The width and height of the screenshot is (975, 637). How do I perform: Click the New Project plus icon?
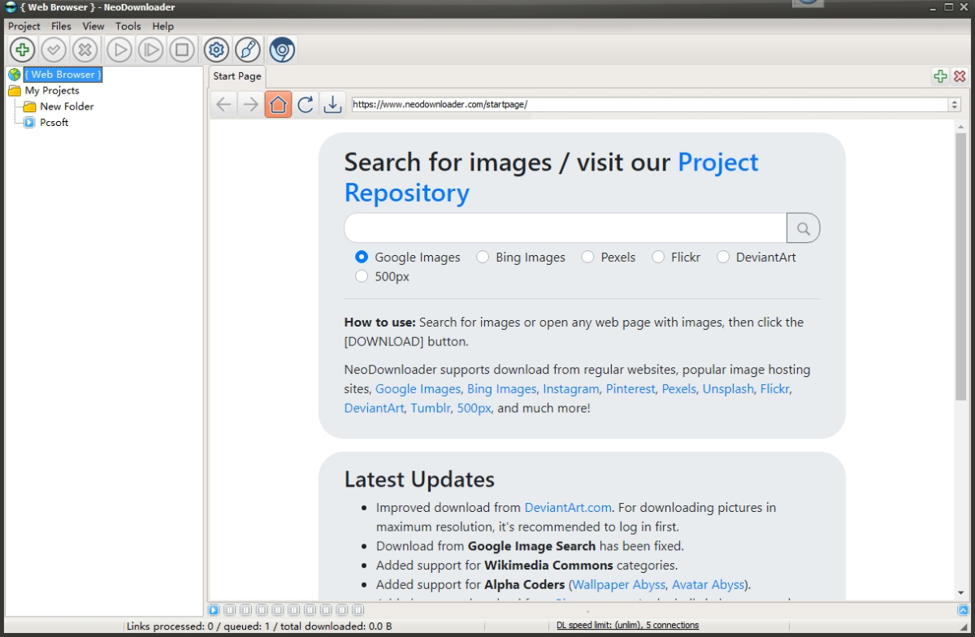point(21,49)
